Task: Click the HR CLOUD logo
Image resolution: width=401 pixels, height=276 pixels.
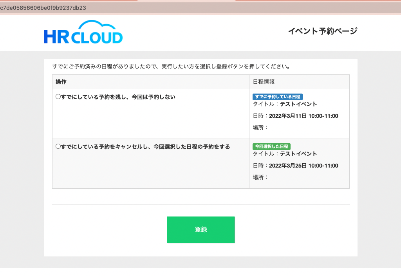Action: 83,32
